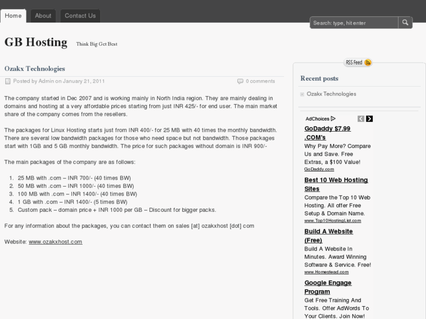Click 'Why Pay More? Compare' ad text
This screenshot has height=319, width=426.
coord(338,146)
